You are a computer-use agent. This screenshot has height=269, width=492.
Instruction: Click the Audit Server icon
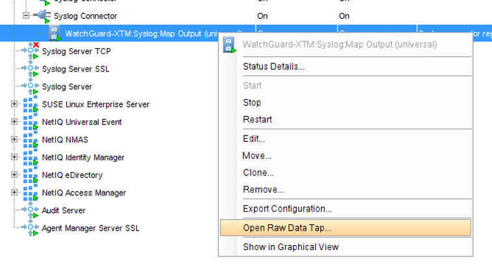click(x=32, y=210)
